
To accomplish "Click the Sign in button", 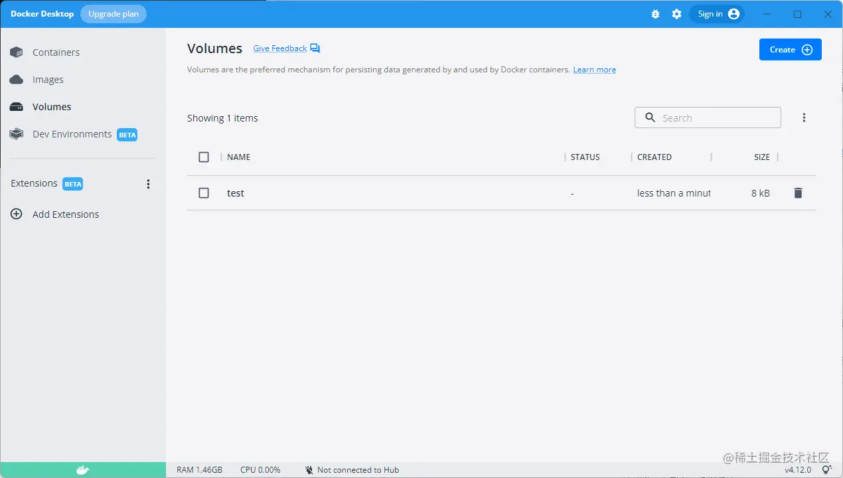I will (x=717, y=14).
